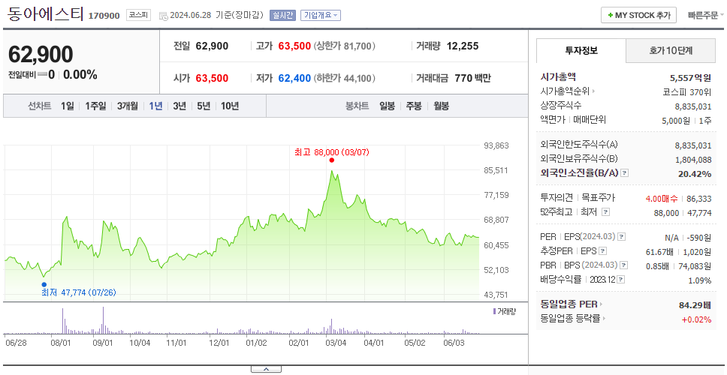Click the 거래량 value 12,255

click(463, 46)
